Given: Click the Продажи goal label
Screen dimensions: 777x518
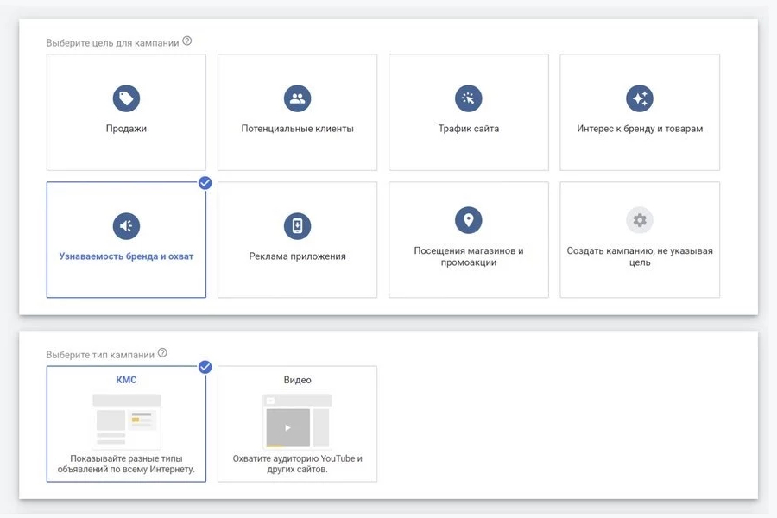Looking at the screenshot, I should [126, 129].
